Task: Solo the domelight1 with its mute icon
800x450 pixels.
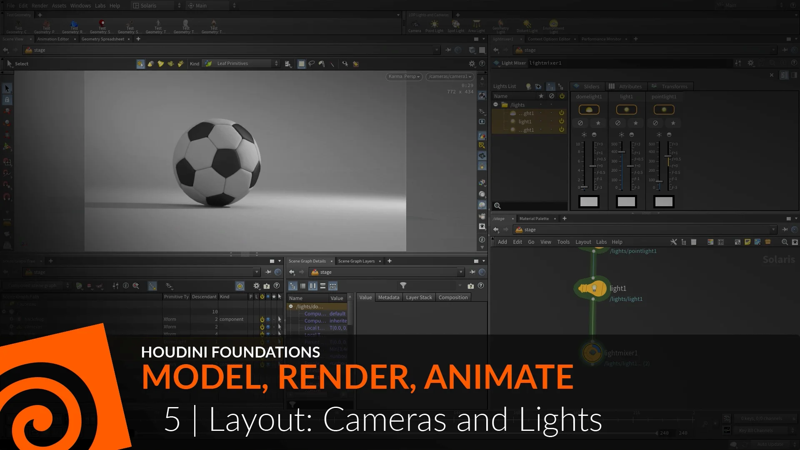Action: click(x=580, y=123)
